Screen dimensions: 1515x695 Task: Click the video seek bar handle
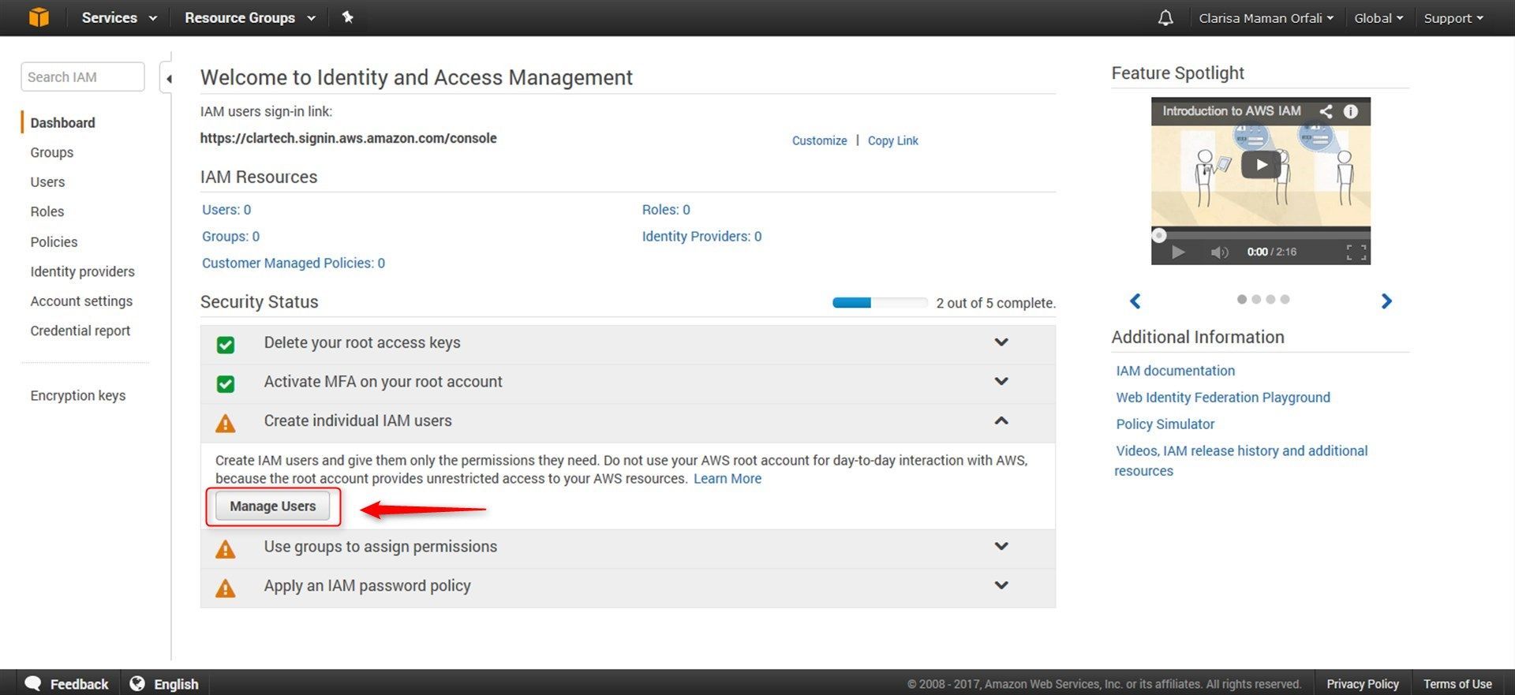click(x=1158, y=235)
